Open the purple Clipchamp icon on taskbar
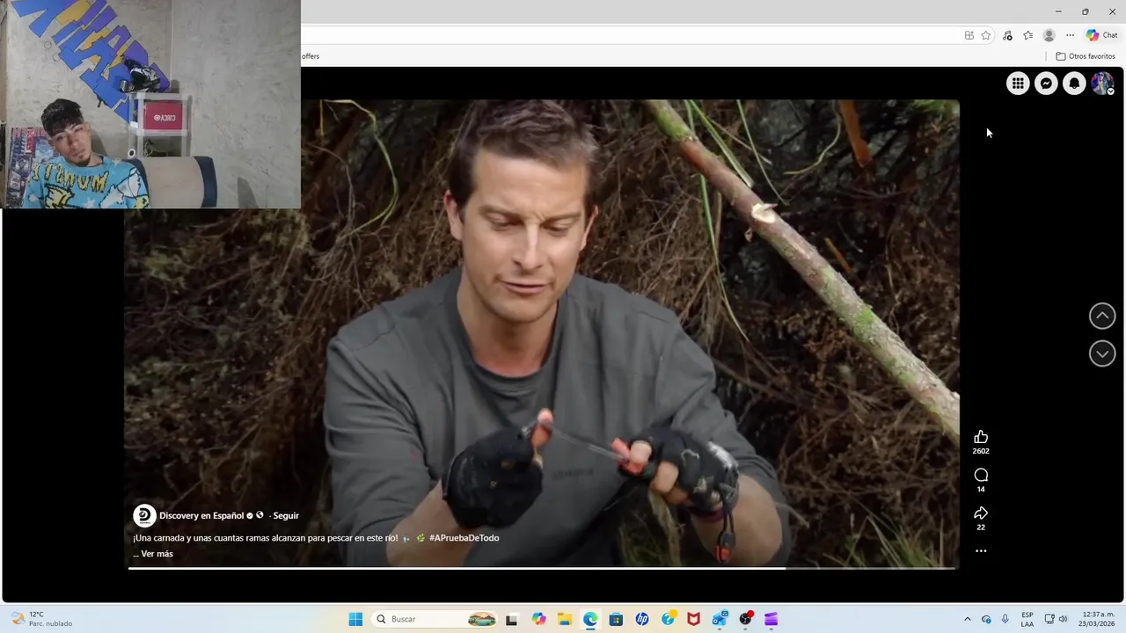This screenshot has width=1126, height=633. [771, 619]
